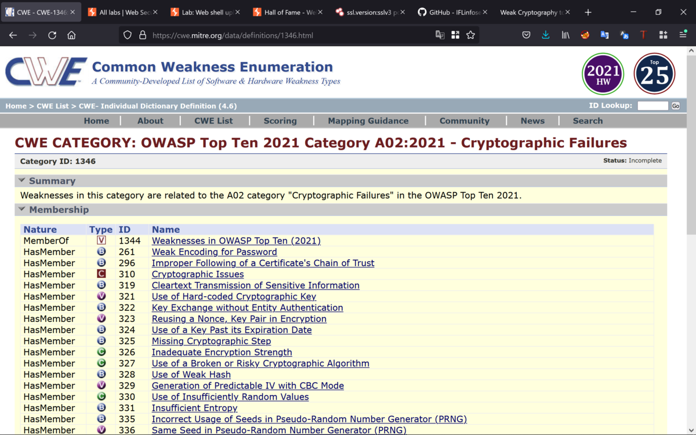696x435 pixels.
Task: Click the view icon beside ID 1344
Action: tap(101, 241)
